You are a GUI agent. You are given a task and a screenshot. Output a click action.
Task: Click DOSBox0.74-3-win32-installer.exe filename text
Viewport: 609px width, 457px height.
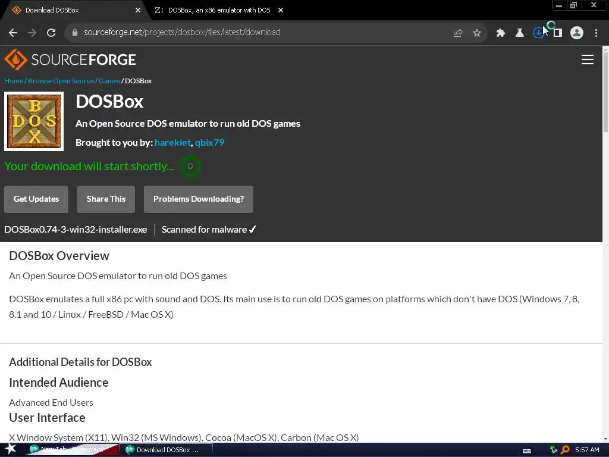click(76, 230)
